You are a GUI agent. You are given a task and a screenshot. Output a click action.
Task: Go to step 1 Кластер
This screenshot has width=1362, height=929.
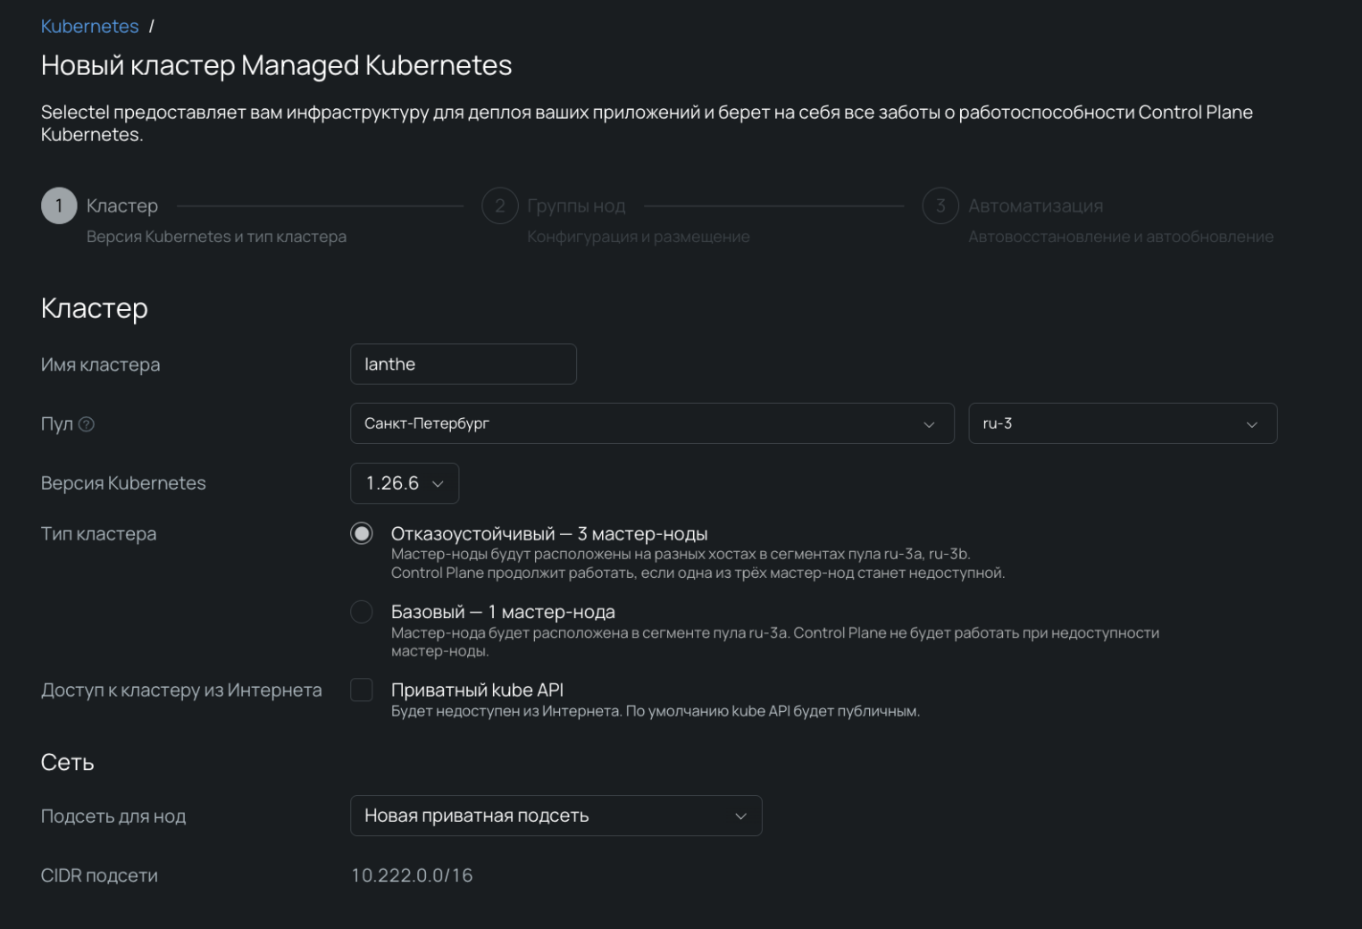(59, 206)
